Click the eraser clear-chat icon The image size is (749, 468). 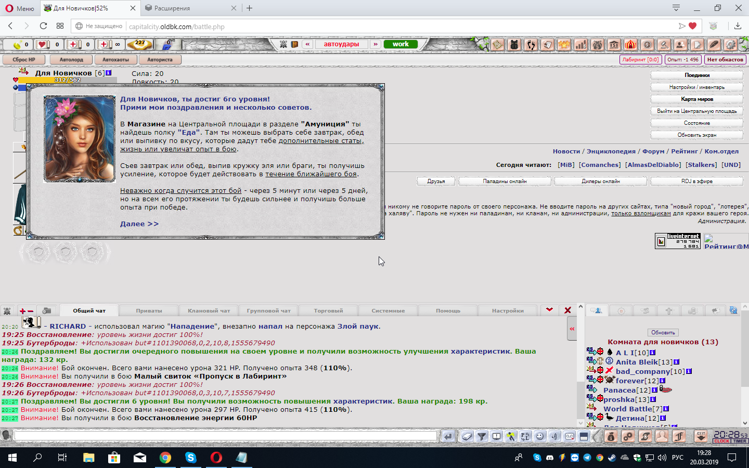pos(467,436)
